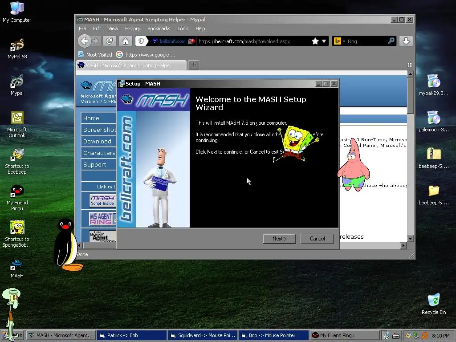Open Home link in MASH site sidebar

point(98,118)
